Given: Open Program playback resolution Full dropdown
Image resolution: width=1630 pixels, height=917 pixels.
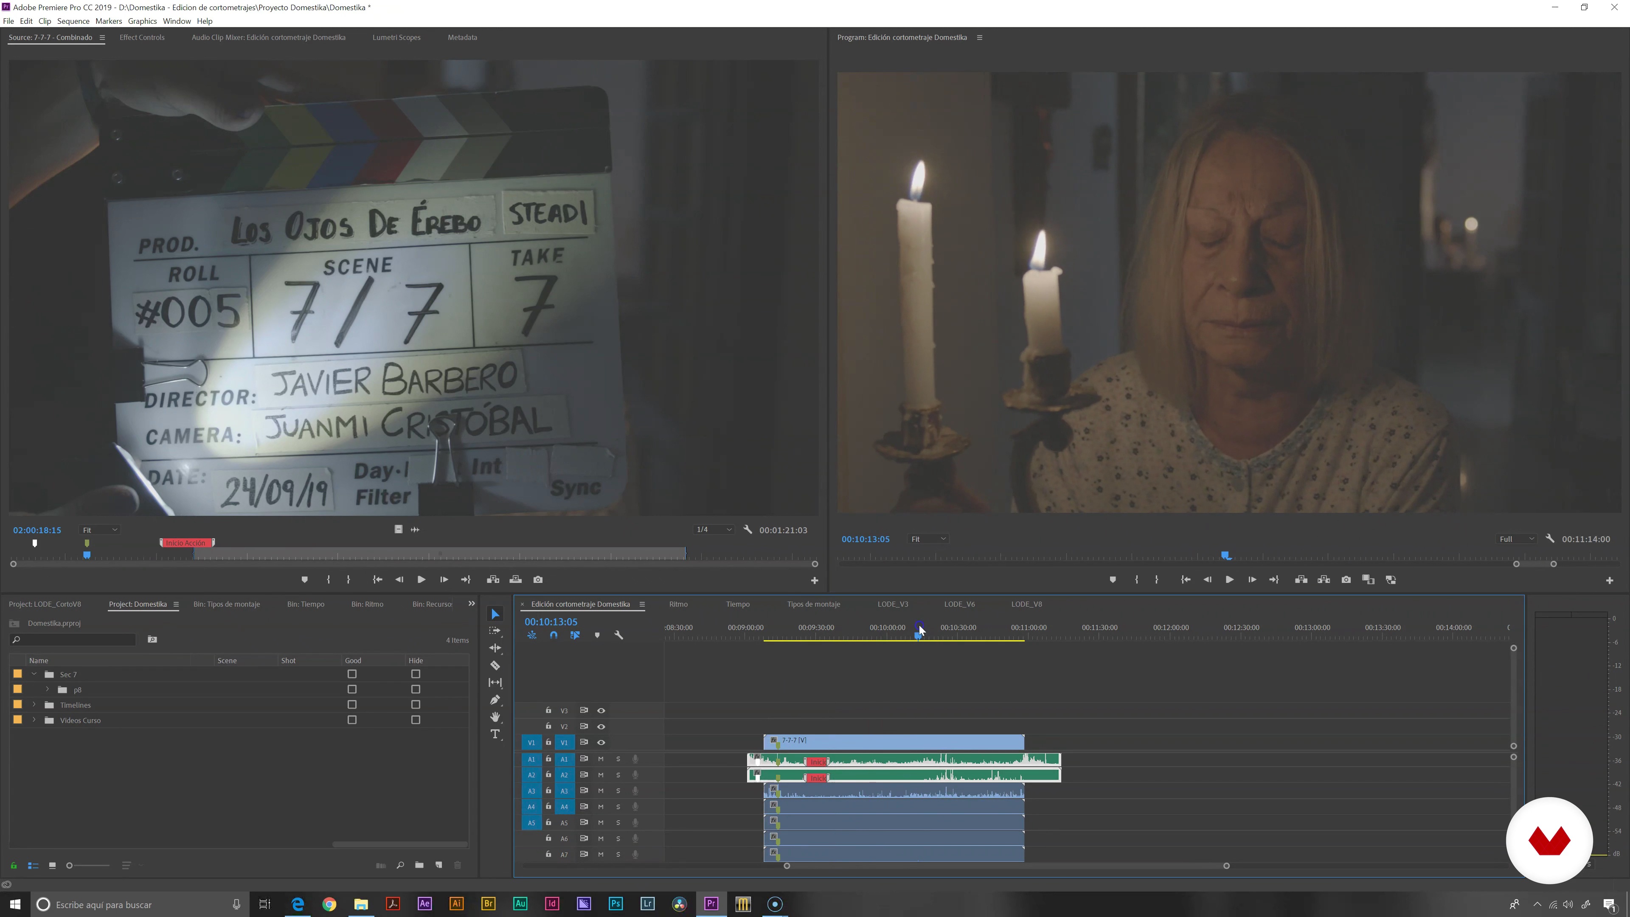Looking at the screenshot, I should click(1517, 539).
